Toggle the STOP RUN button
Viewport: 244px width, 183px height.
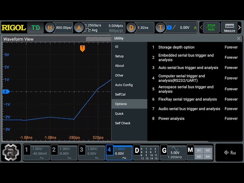coord(211,28)
